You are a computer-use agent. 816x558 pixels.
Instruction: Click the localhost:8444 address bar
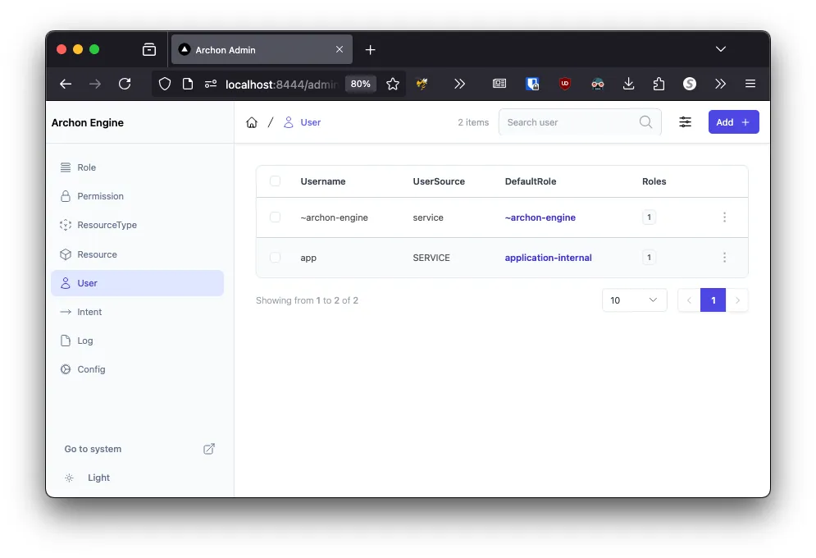(281, 85)
